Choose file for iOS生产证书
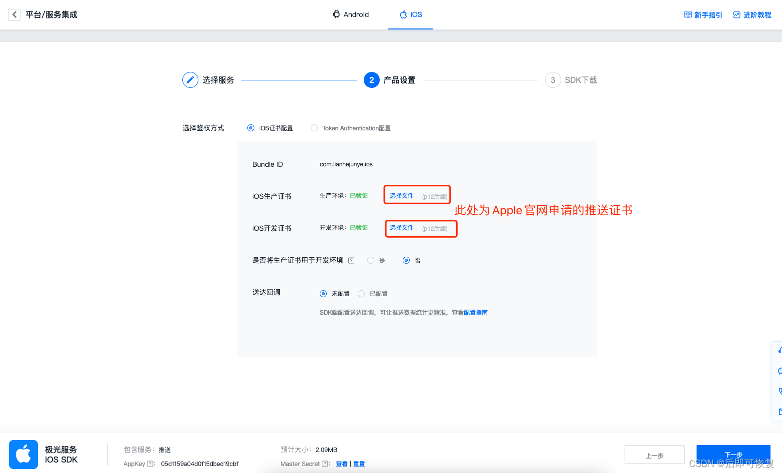 click(402, 196)
